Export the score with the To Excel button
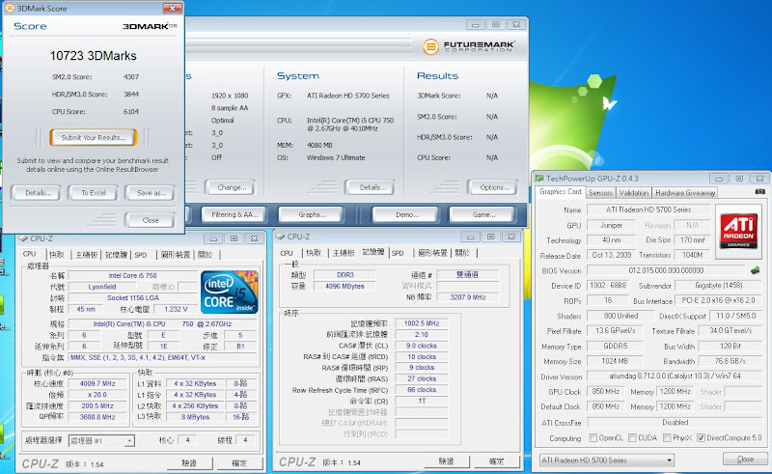This screenshot has height=474, width=772. point(93,193)
